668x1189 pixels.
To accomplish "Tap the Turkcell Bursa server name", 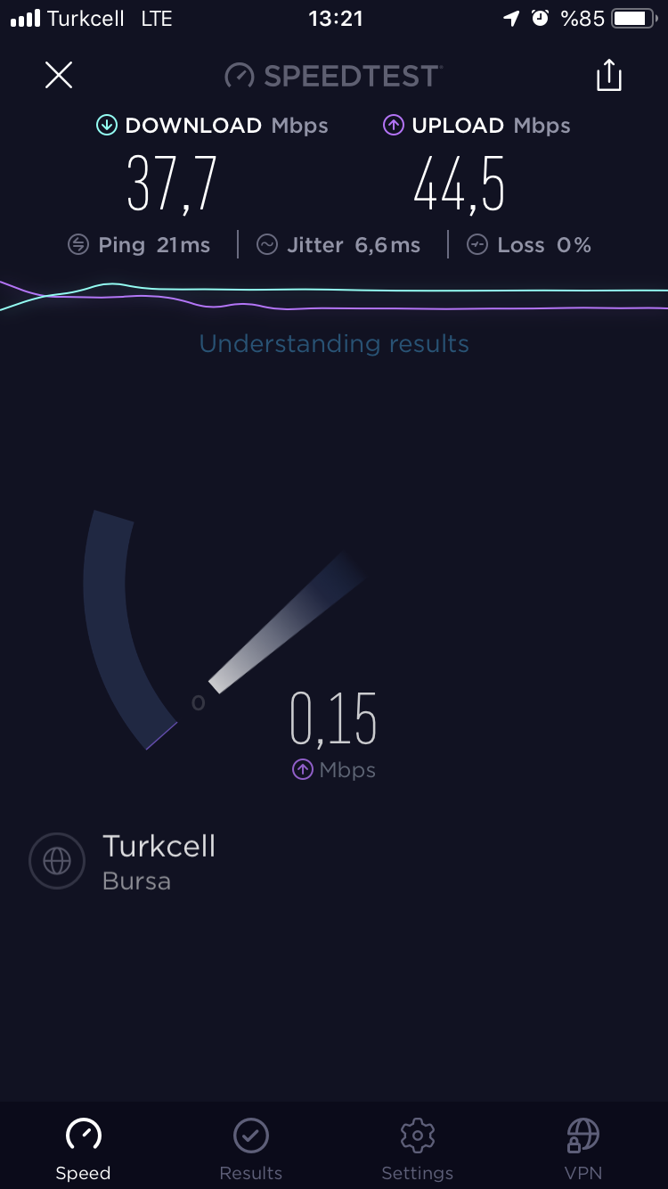I will (x=159, y=862).
